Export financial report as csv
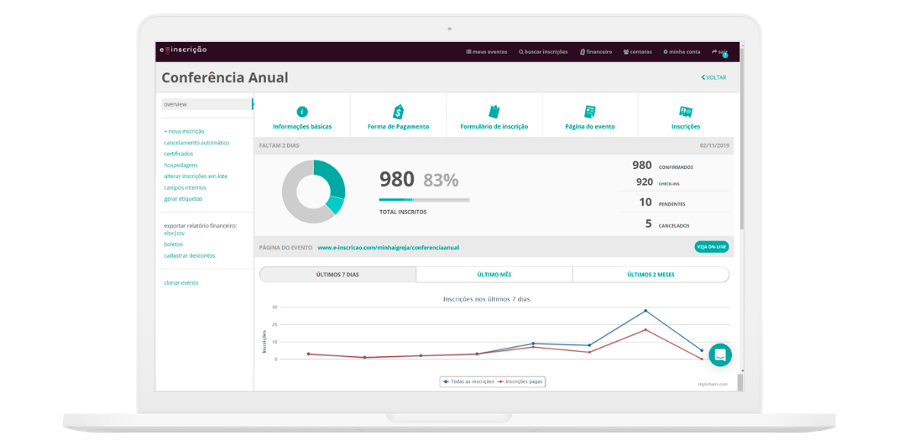899x446 pixels. [x=180, y=233]
